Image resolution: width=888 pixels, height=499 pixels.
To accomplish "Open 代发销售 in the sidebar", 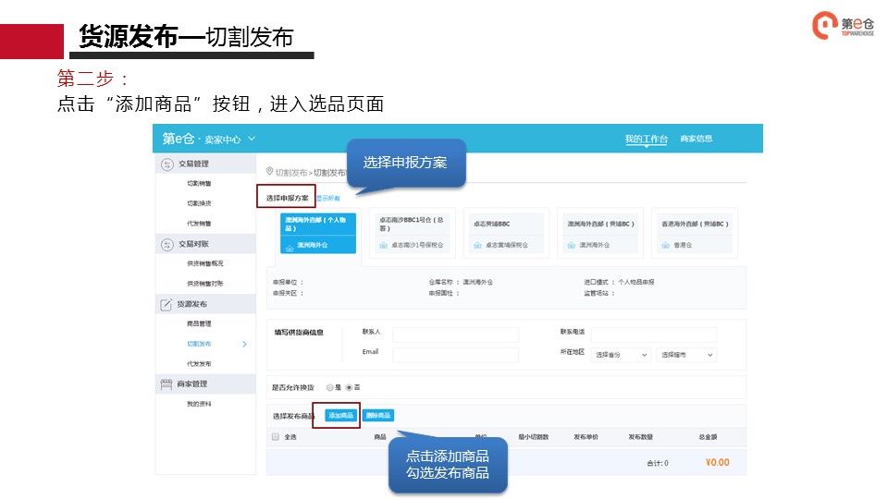I will 199,224.
